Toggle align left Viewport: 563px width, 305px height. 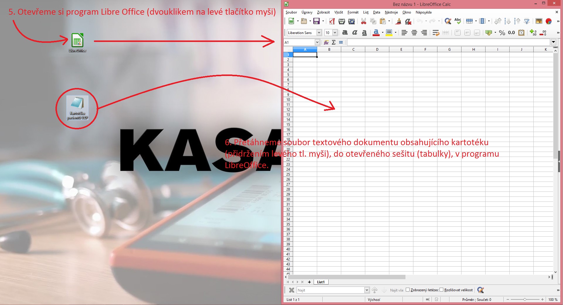pyautogui.click(x=404, y=33)
